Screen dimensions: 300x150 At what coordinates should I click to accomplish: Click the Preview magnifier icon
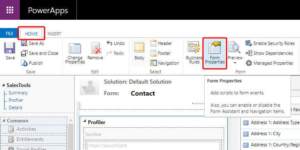pyautogui.click(x=235, y=48)
